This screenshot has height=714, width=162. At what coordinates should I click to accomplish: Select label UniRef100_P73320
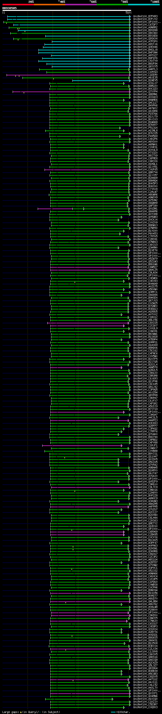pos(145,153)
